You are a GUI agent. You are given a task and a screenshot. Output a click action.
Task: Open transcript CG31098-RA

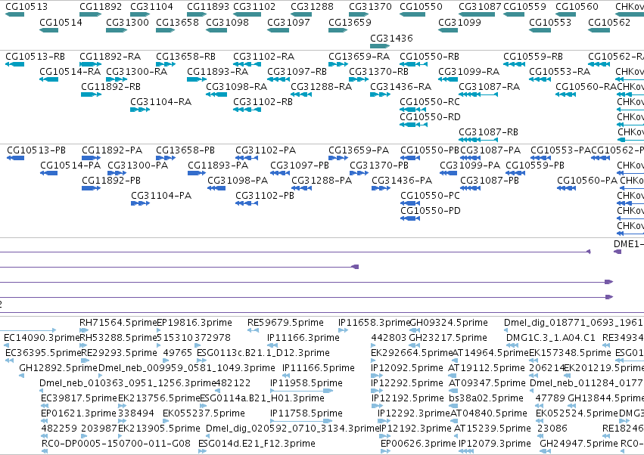click(x=237, y=87)
